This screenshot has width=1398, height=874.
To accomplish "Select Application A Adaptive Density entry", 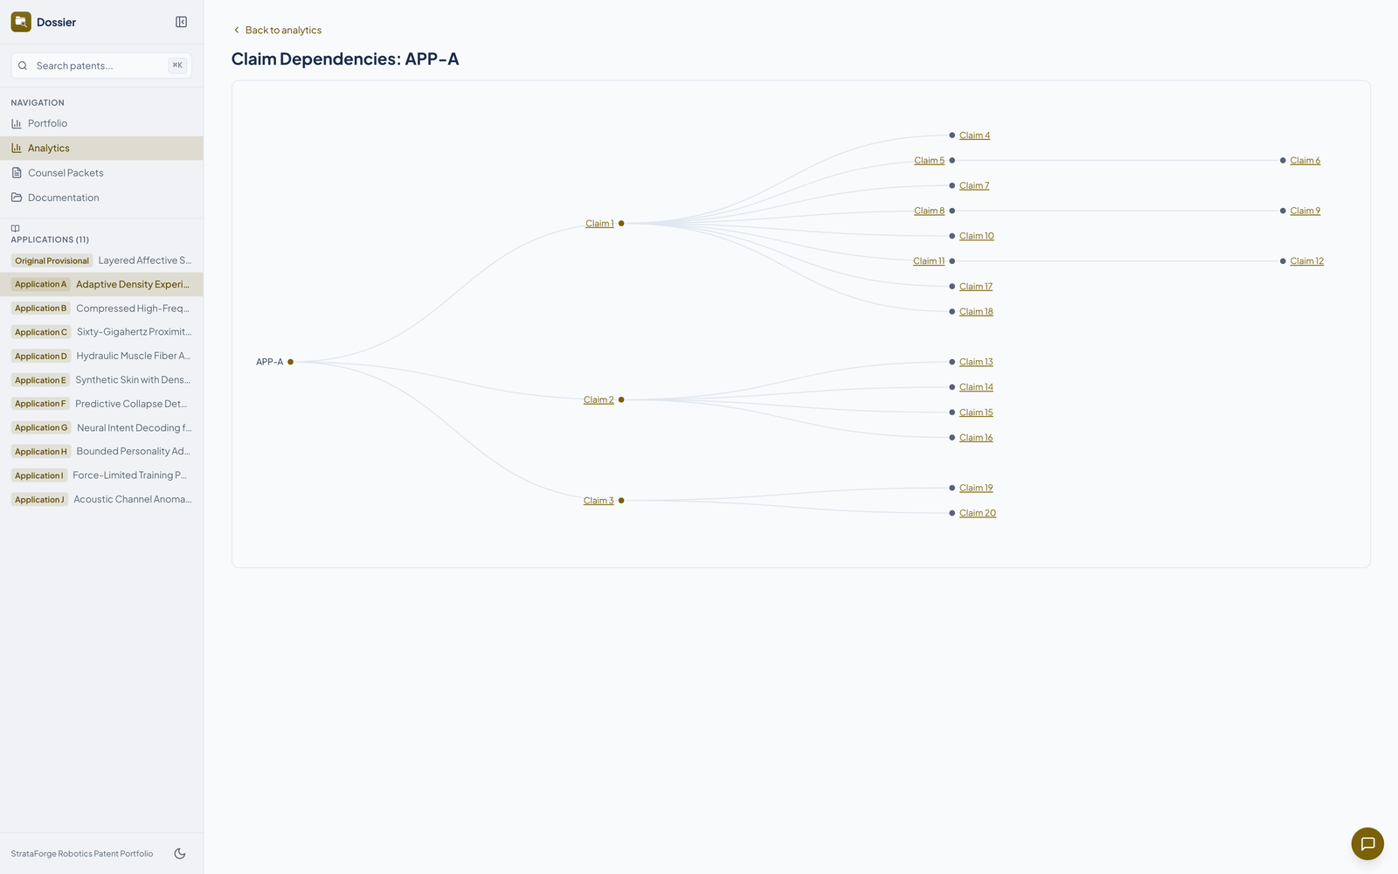I will coord(101,284).
